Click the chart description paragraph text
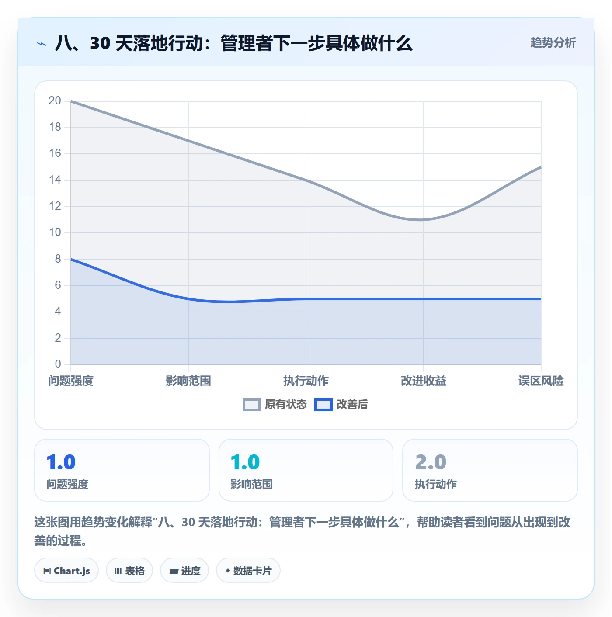The height and width of the screenshot is (617, 612). (x=303, y=531)
